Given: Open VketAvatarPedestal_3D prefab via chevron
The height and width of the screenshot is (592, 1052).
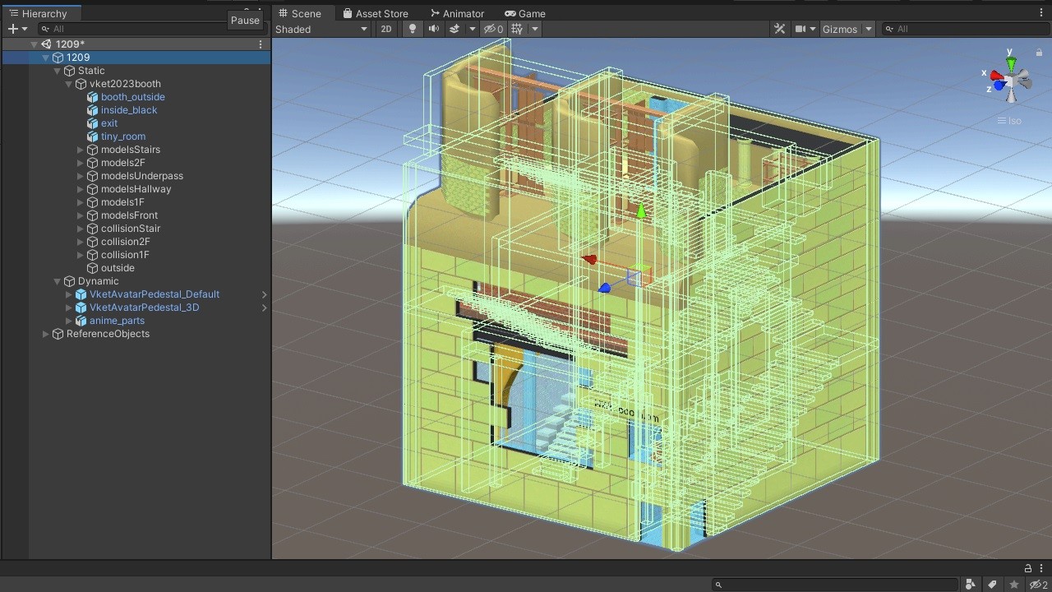Looking at the screenshot, I should tap(265, 308).
